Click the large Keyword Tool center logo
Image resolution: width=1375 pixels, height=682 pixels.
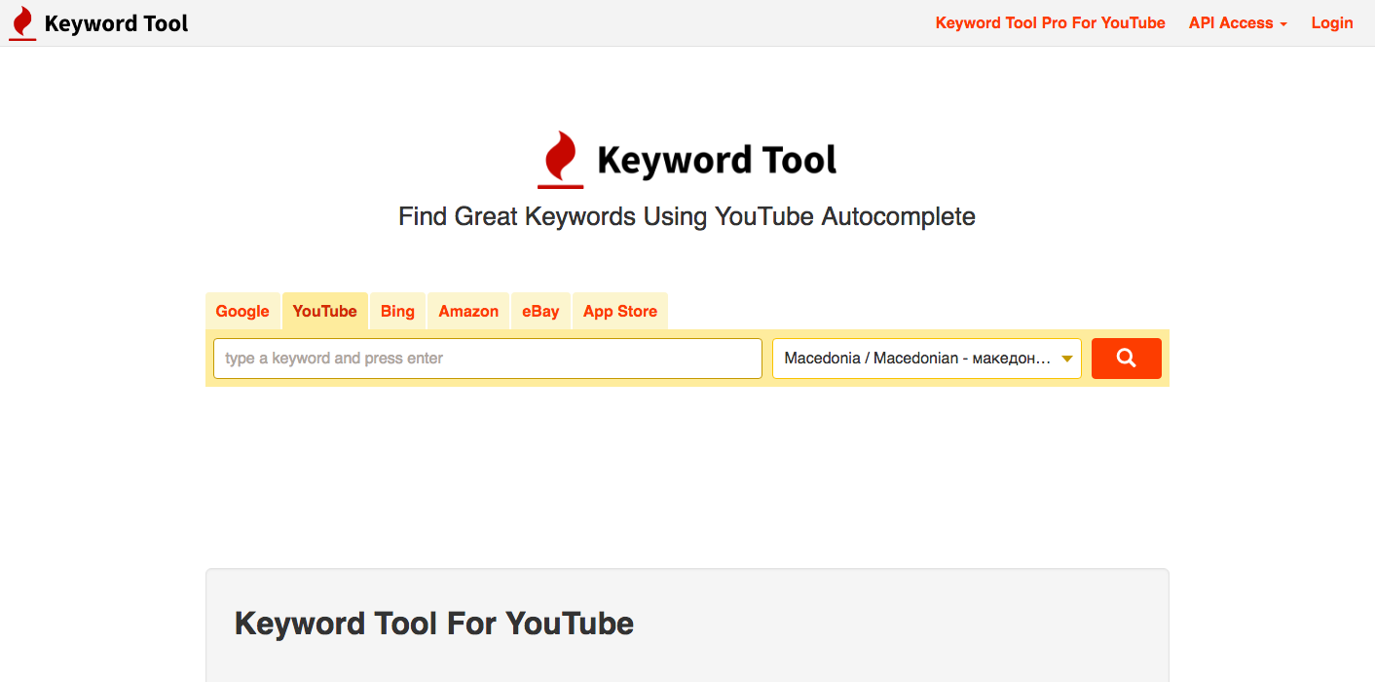[687, 160]
